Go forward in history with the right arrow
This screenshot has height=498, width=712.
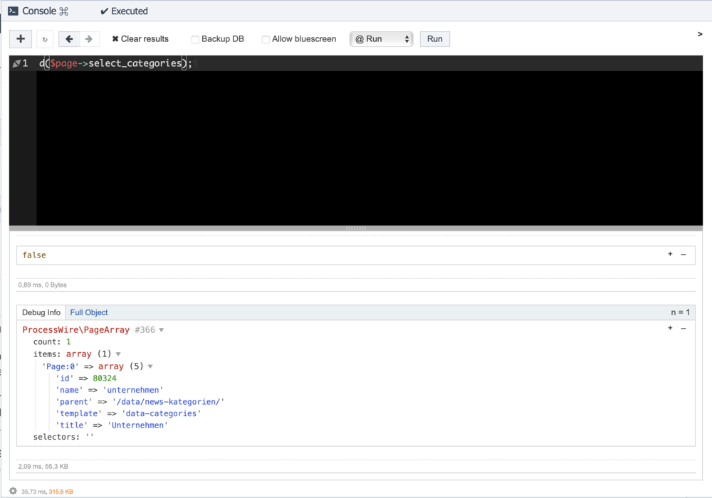pos(88,39)
